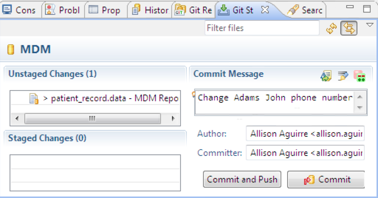The width and height of the screenshot is (378, 198).
Task: Click the horizontal scrollbar thumb in Unstaged Changes
Action: (93, 119)
